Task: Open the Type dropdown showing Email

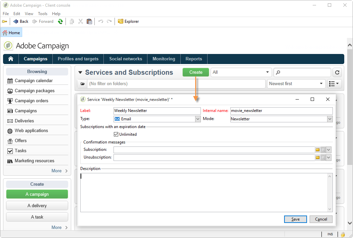Action: click(x=197, y=119)
